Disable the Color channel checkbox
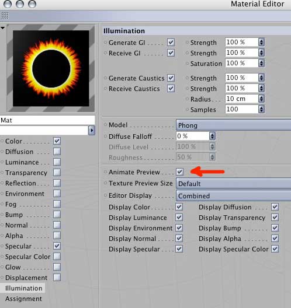 pyautogui.click(x=57, y=141)
